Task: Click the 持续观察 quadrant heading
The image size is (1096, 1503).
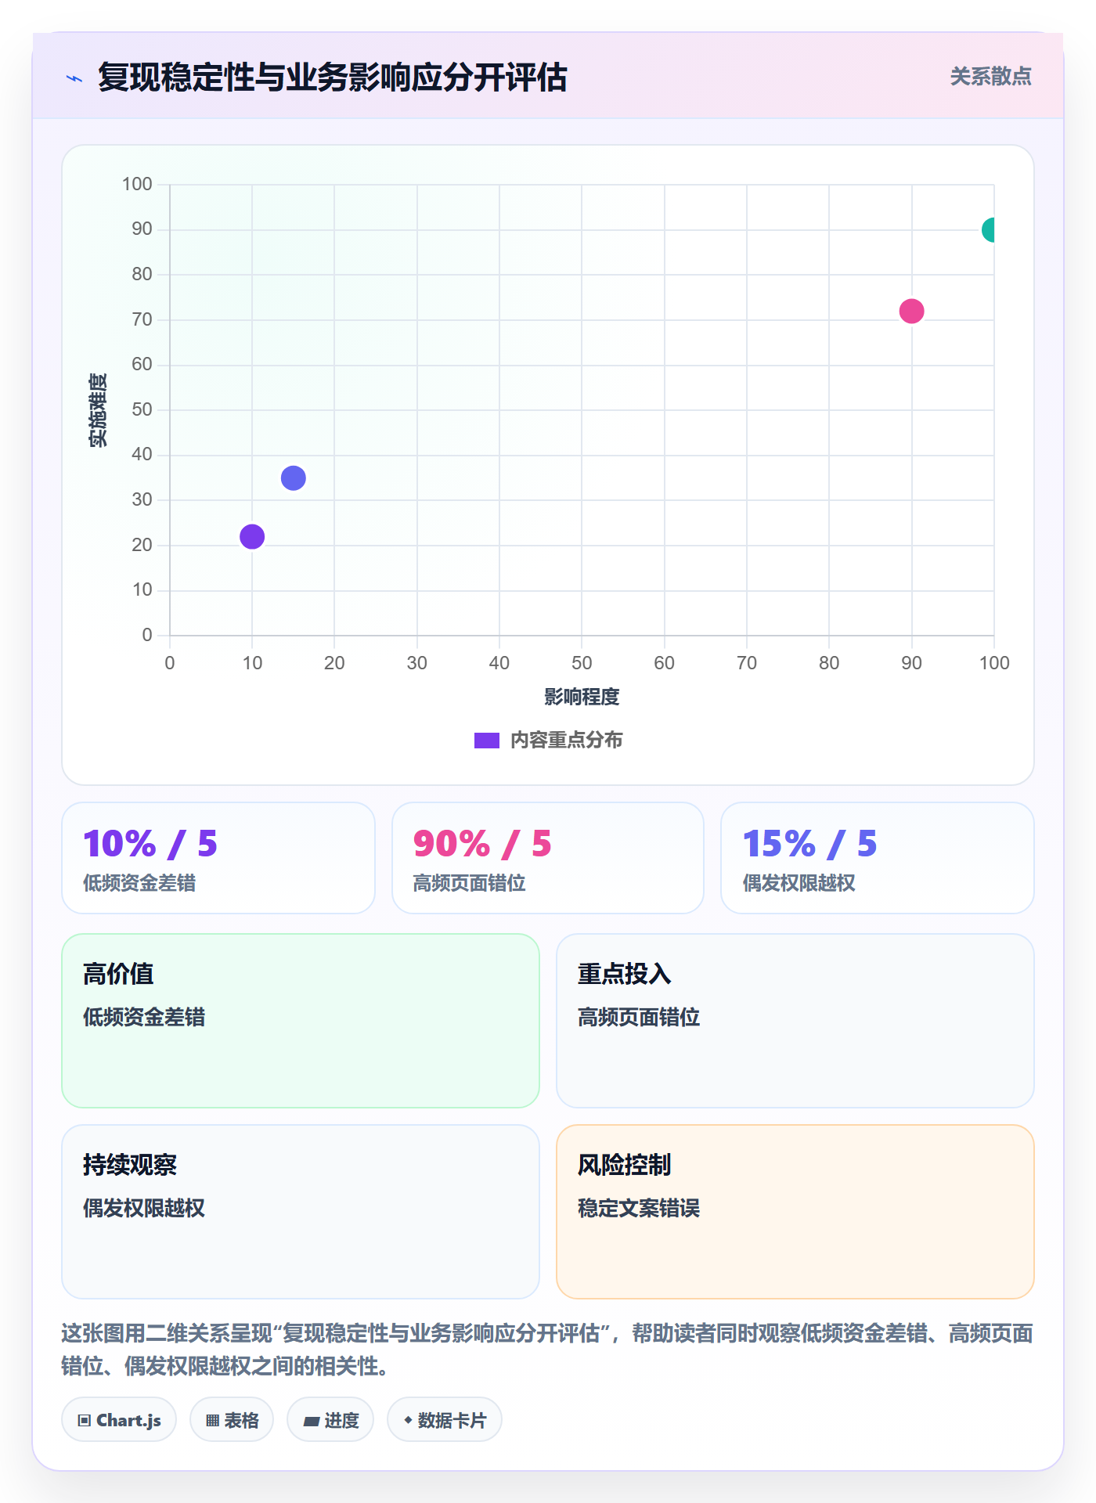Action: coord(130,1165)
